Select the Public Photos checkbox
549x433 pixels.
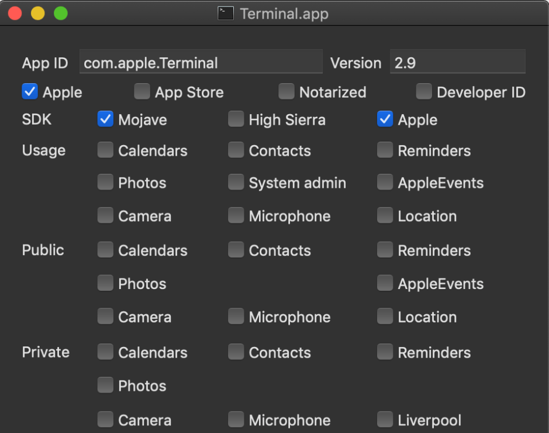(105, 284)
